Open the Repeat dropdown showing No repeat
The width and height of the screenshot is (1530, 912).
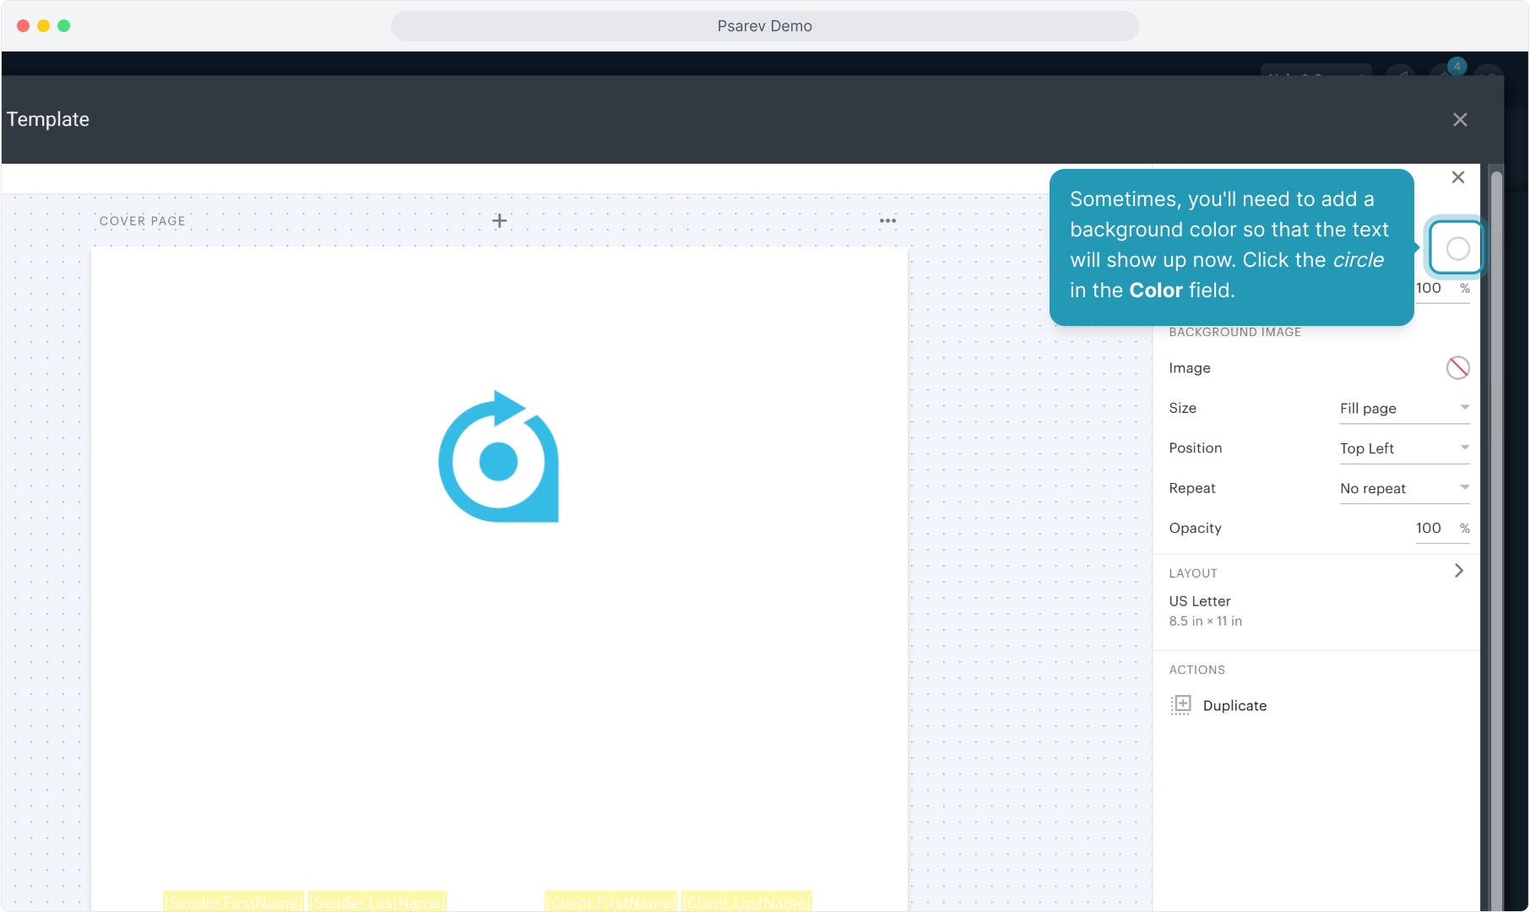[x=1403, y=488]
